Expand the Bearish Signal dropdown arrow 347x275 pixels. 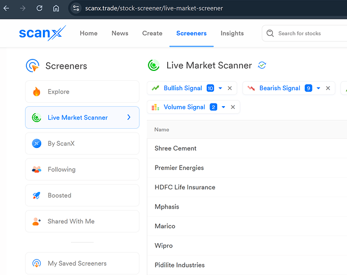pyautogui.click(x=318, y=88)
